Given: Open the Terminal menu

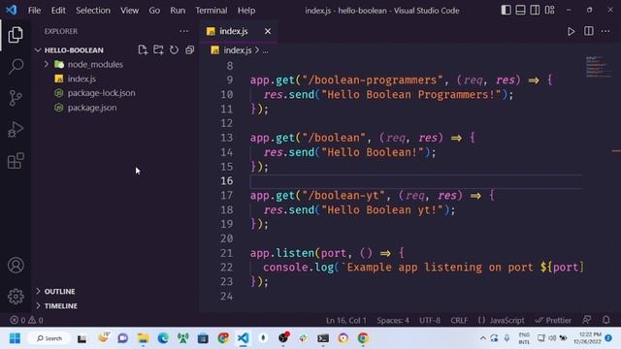Looking at the screenshot, I should tap(212, 11).
